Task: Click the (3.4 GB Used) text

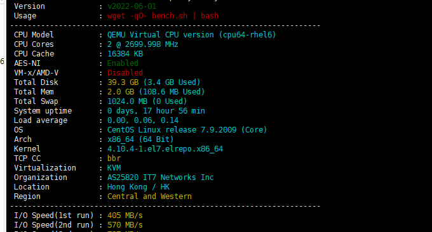Action: point(172,82)
